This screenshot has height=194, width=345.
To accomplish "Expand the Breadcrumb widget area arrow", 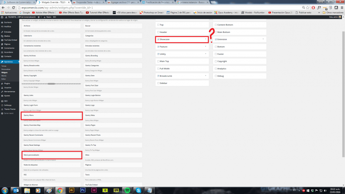I will pyautogui.click(x=206, y=76).
